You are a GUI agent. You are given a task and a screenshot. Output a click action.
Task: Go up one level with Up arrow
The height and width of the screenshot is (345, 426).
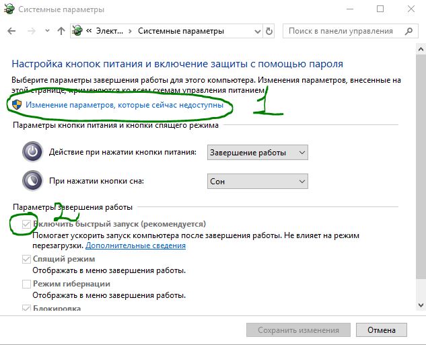coord(61,31)
